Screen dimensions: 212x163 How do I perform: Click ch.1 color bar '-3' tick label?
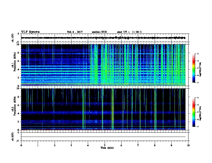(x=197, y=54)
